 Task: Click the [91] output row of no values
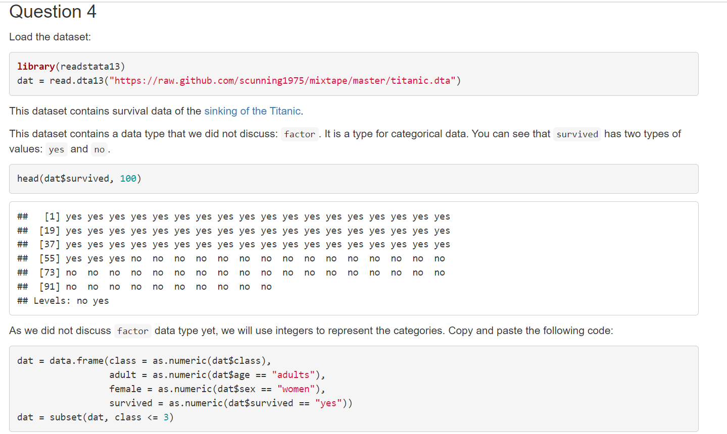152,286
